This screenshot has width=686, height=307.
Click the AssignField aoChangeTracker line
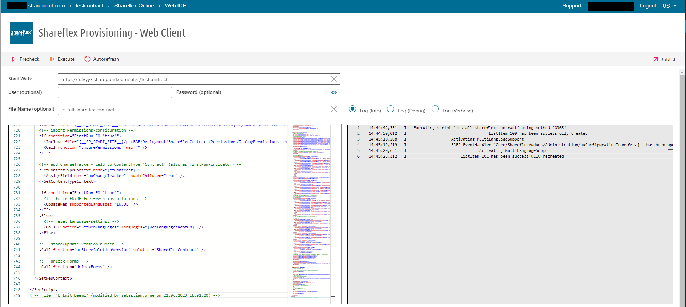[x=114, y=176]
